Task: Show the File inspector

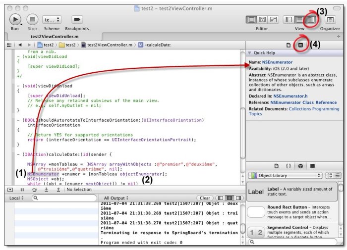Action: (x=289, y=45)
